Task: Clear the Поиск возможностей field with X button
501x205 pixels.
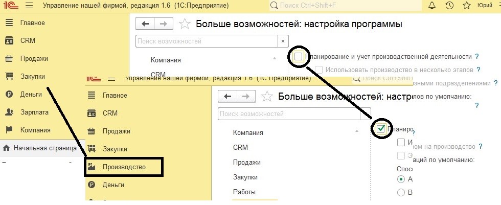Action: tap(283, 41)
